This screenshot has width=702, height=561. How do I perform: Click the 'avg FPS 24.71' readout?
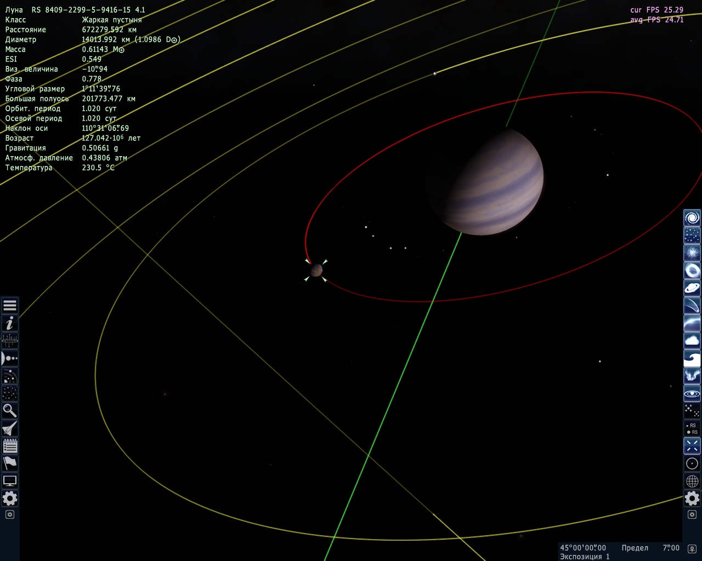[657, 20]
